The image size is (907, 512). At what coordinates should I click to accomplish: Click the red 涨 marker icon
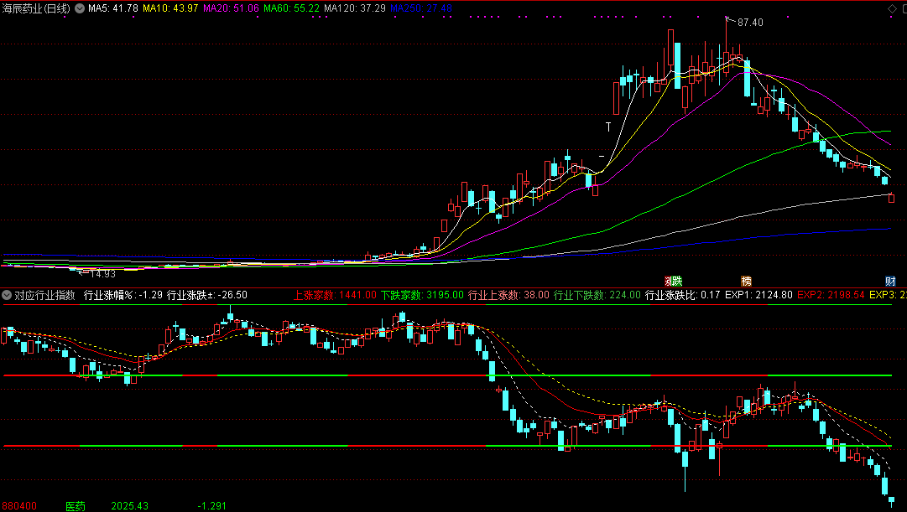tap(668, 282)
